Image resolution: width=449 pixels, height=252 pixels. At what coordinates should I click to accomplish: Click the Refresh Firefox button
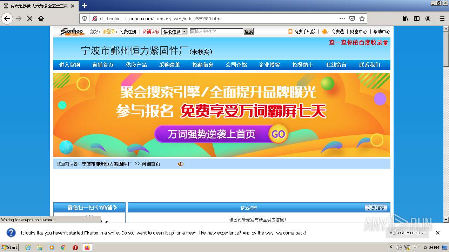(x=407, y=233)
